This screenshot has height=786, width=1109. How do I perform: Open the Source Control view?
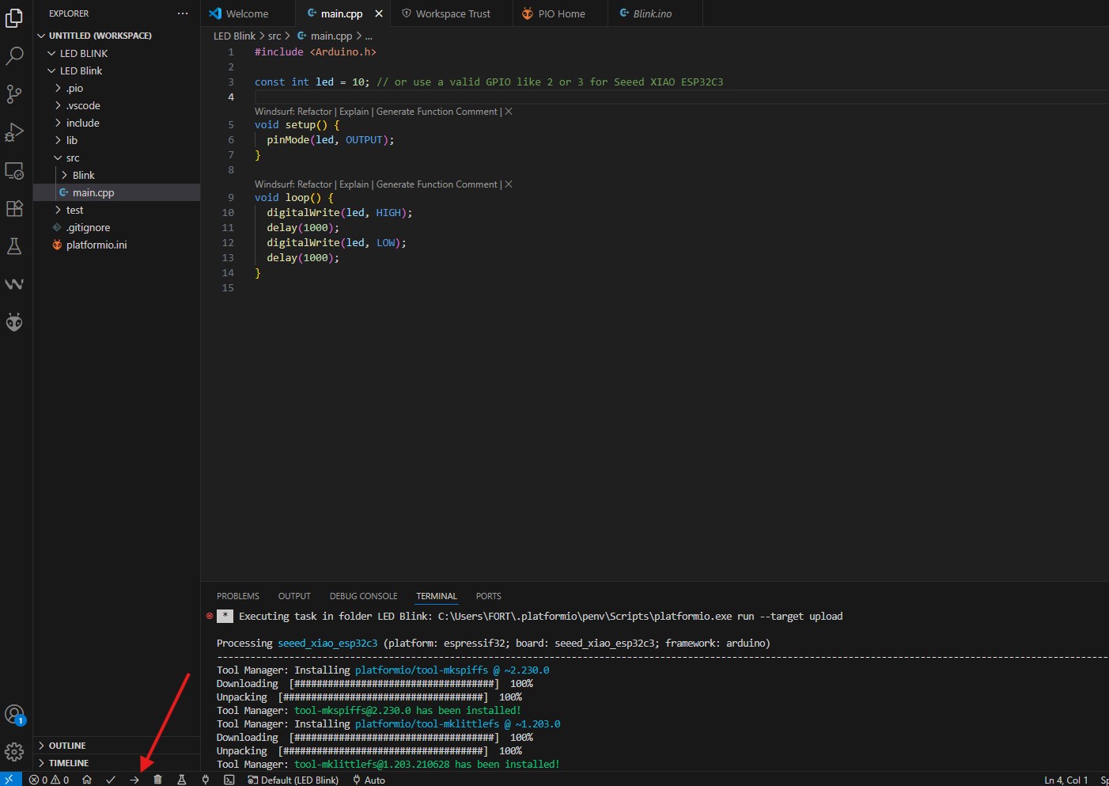point(14,93)
